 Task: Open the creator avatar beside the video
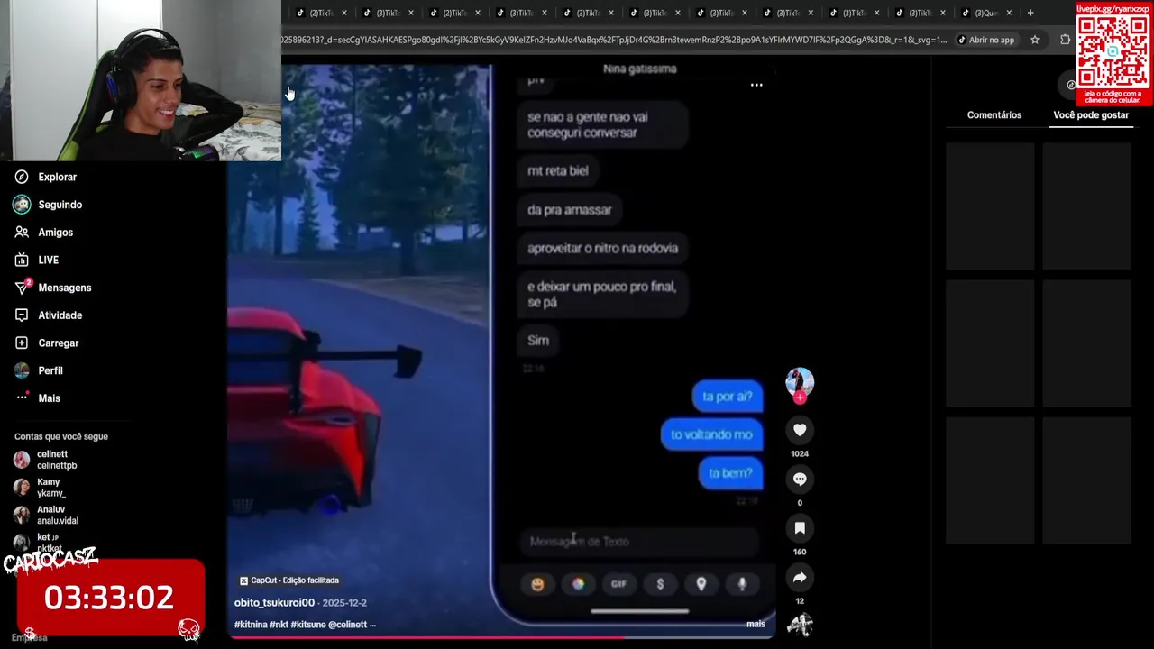800,381
